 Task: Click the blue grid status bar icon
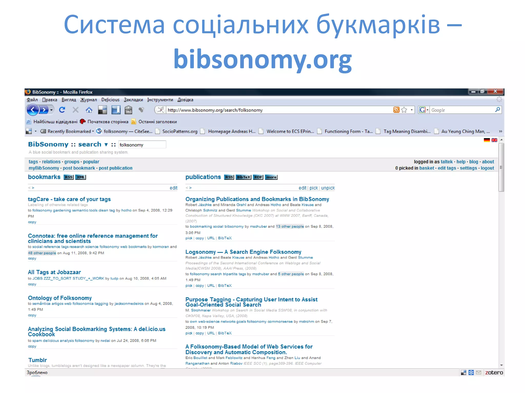click(x=471, y=373)
